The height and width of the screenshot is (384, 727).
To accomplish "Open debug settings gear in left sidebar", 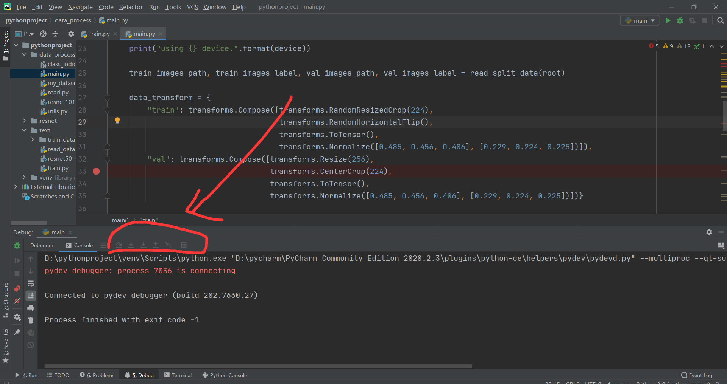I will tap(17, 317).
